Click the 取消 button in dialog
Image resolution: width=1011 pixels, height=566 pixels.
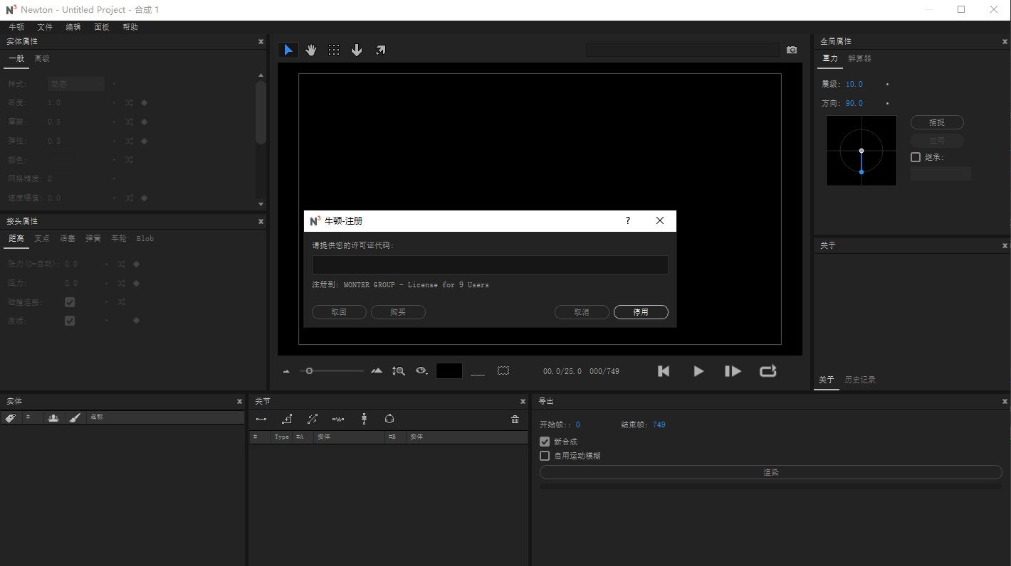tap(582, 312)
